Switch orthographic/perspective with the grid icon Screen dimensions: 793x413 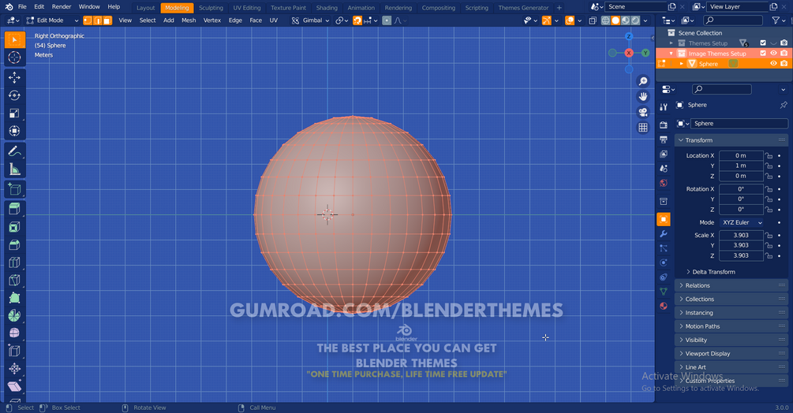pos(643,127)
